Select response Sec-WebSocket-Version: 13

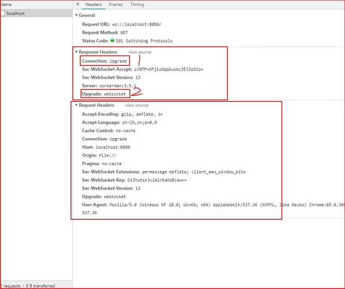click(x=111, y=78)
